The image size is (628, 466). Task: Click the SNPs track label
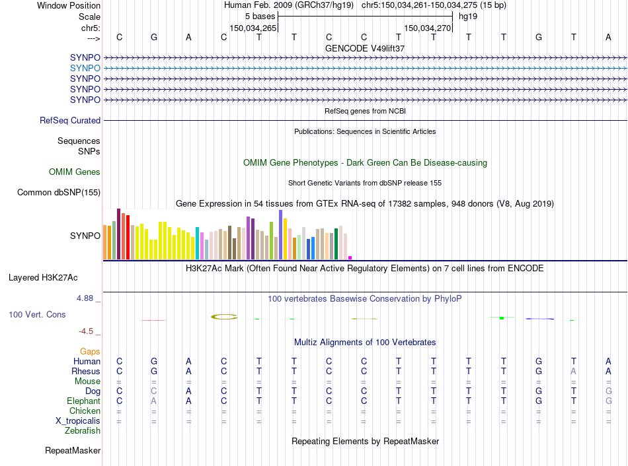tap(89, 152)
